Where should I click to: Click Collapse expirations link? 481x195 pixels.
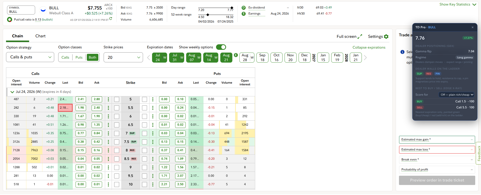369,48
